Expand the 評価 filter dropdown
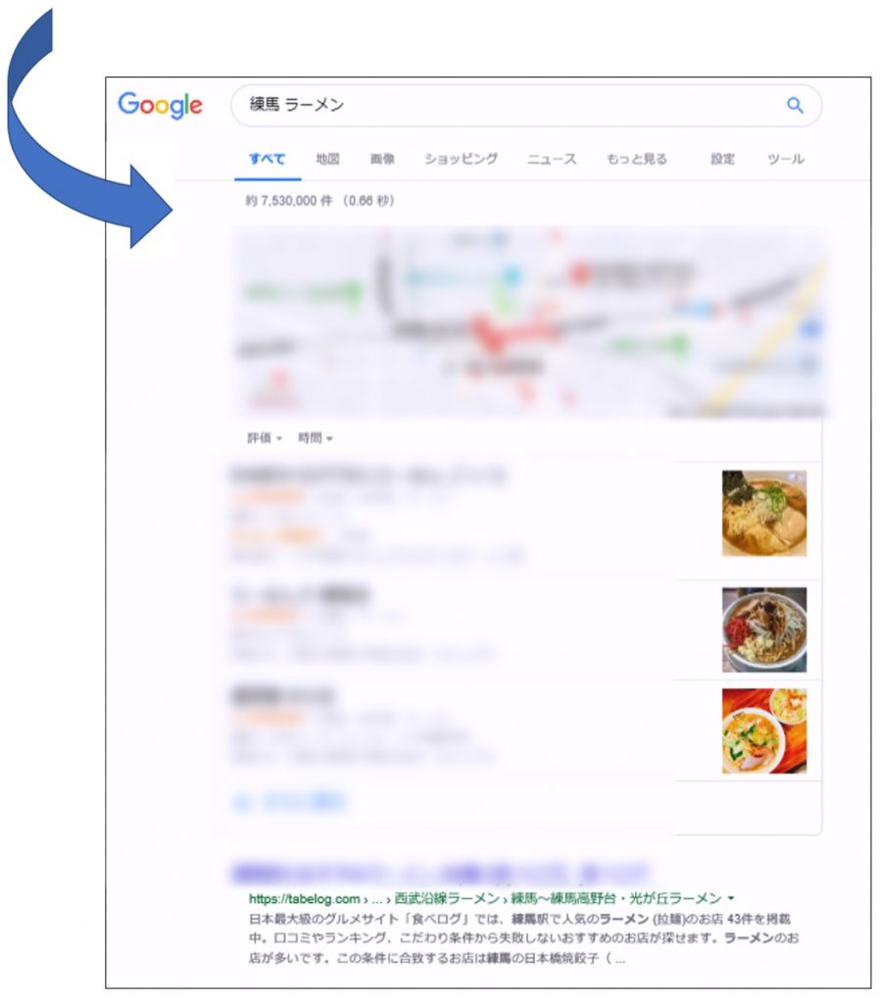This screenshot has width=880, height=1004. click(x=265, y=438)
